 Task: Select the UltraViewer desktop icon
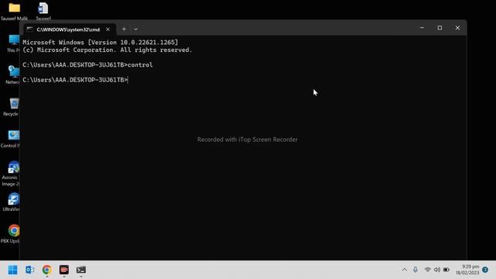12,202
